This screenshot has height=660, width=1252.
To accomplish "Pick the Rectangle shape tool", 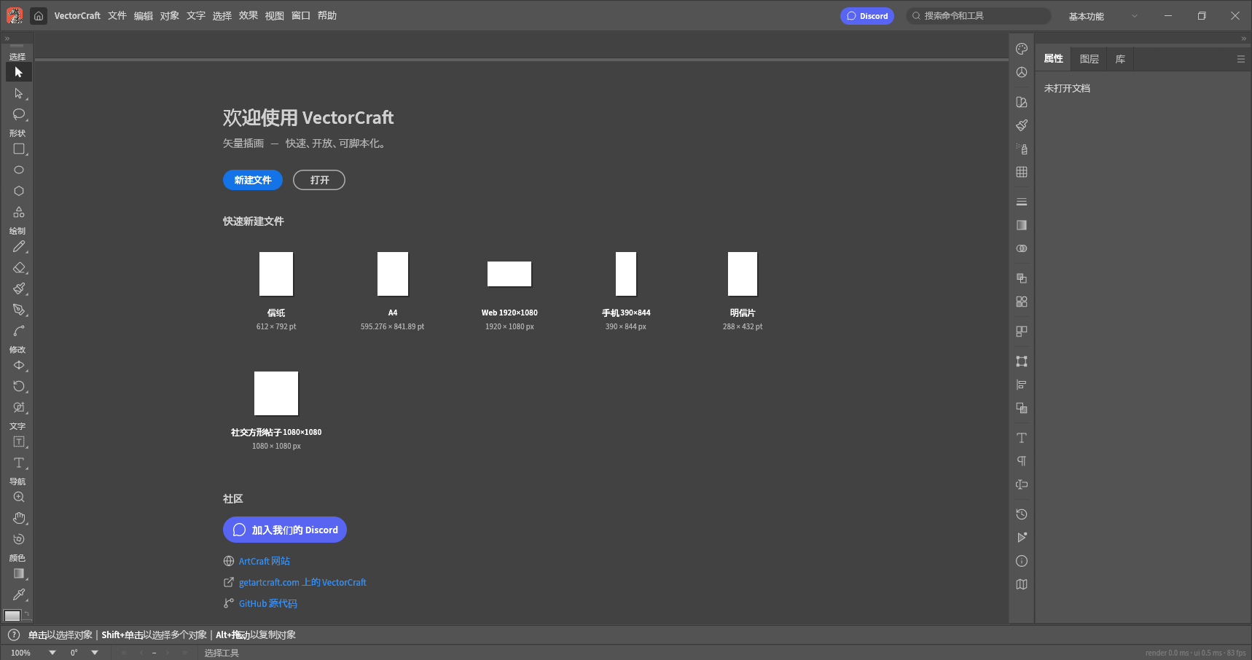I will tap(19, 149).
